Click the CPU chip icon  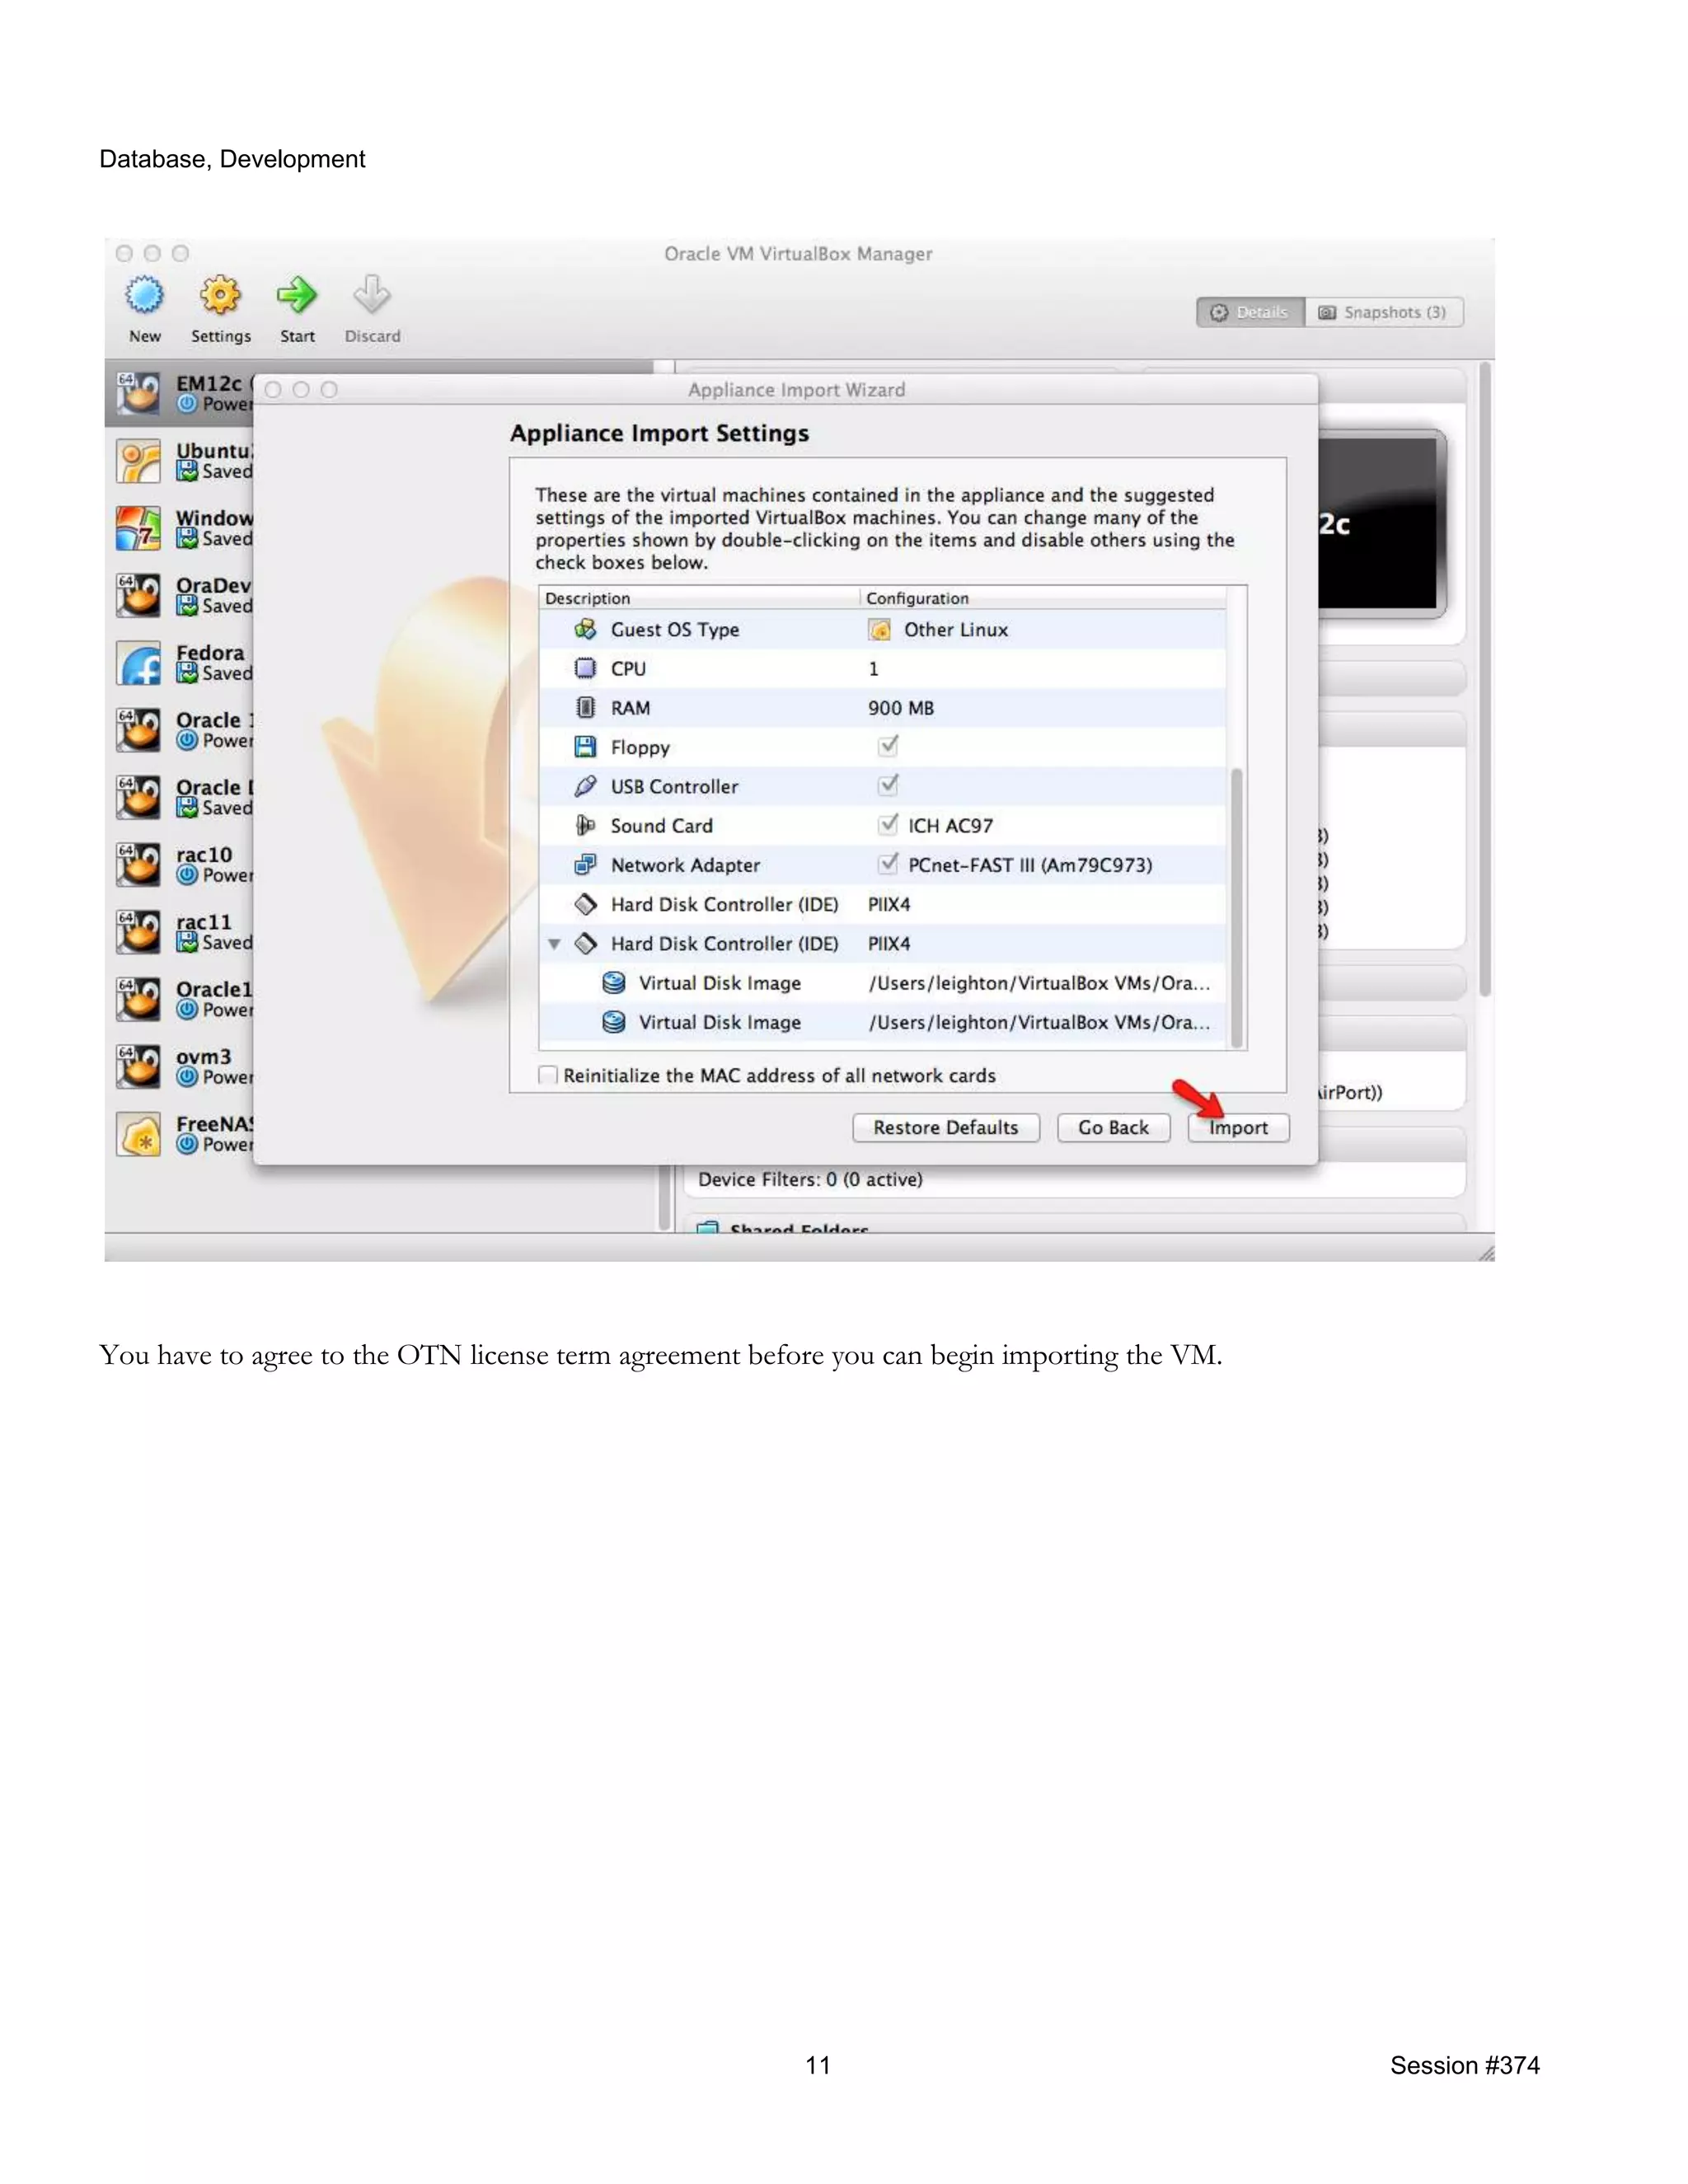point(585,668)
